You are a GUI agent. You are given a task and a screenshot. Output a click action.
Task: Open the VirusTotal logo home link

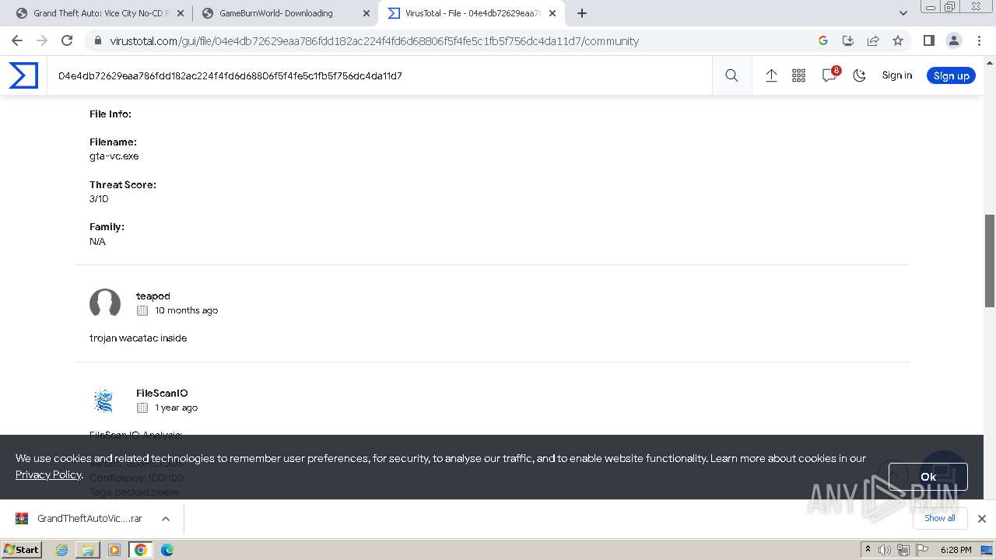point(23,75)
